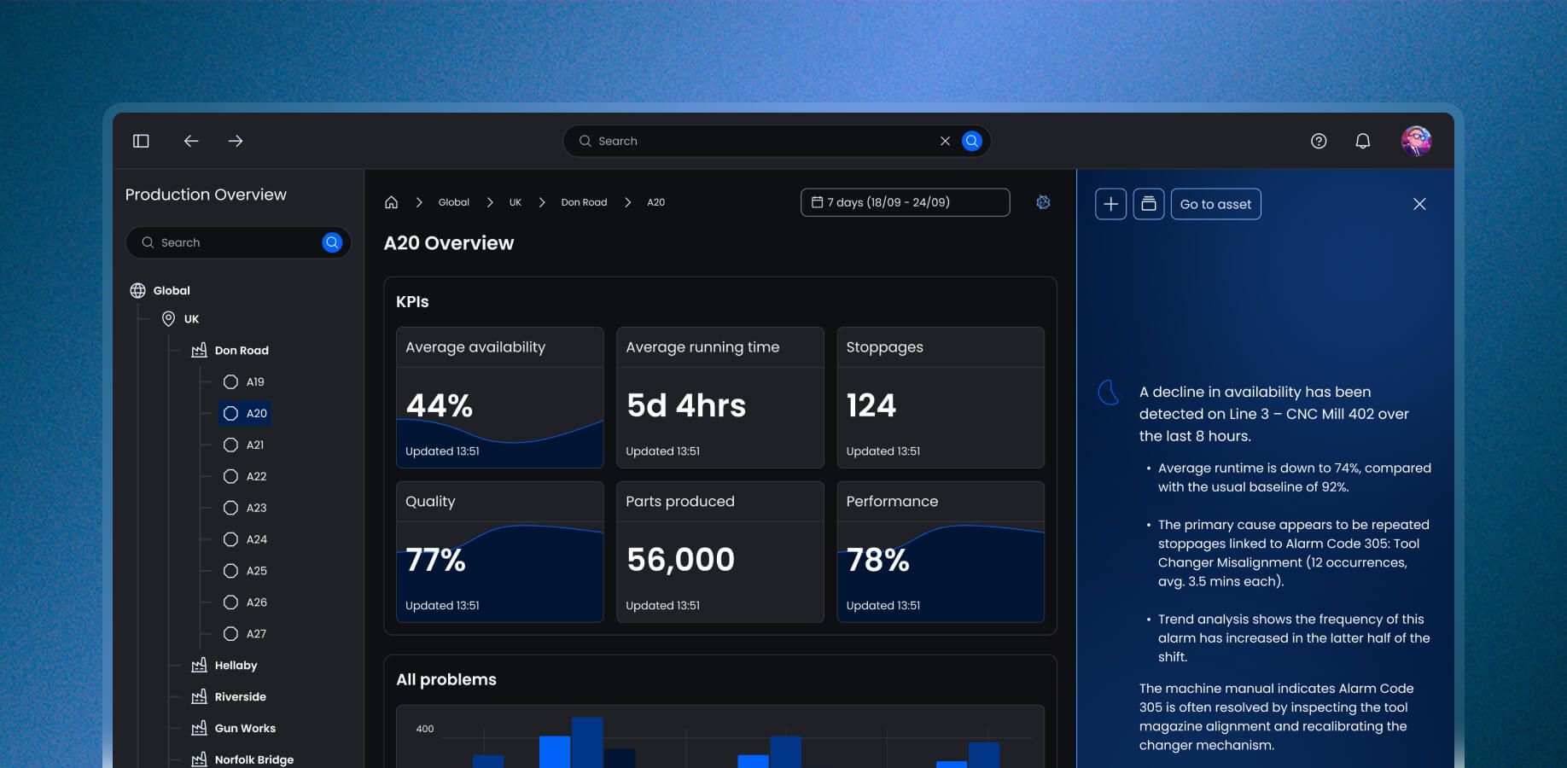The width and height of the screenshot is (1567, 768).
Task: Open the Parts produced KPI card
Action: (720, 552)
